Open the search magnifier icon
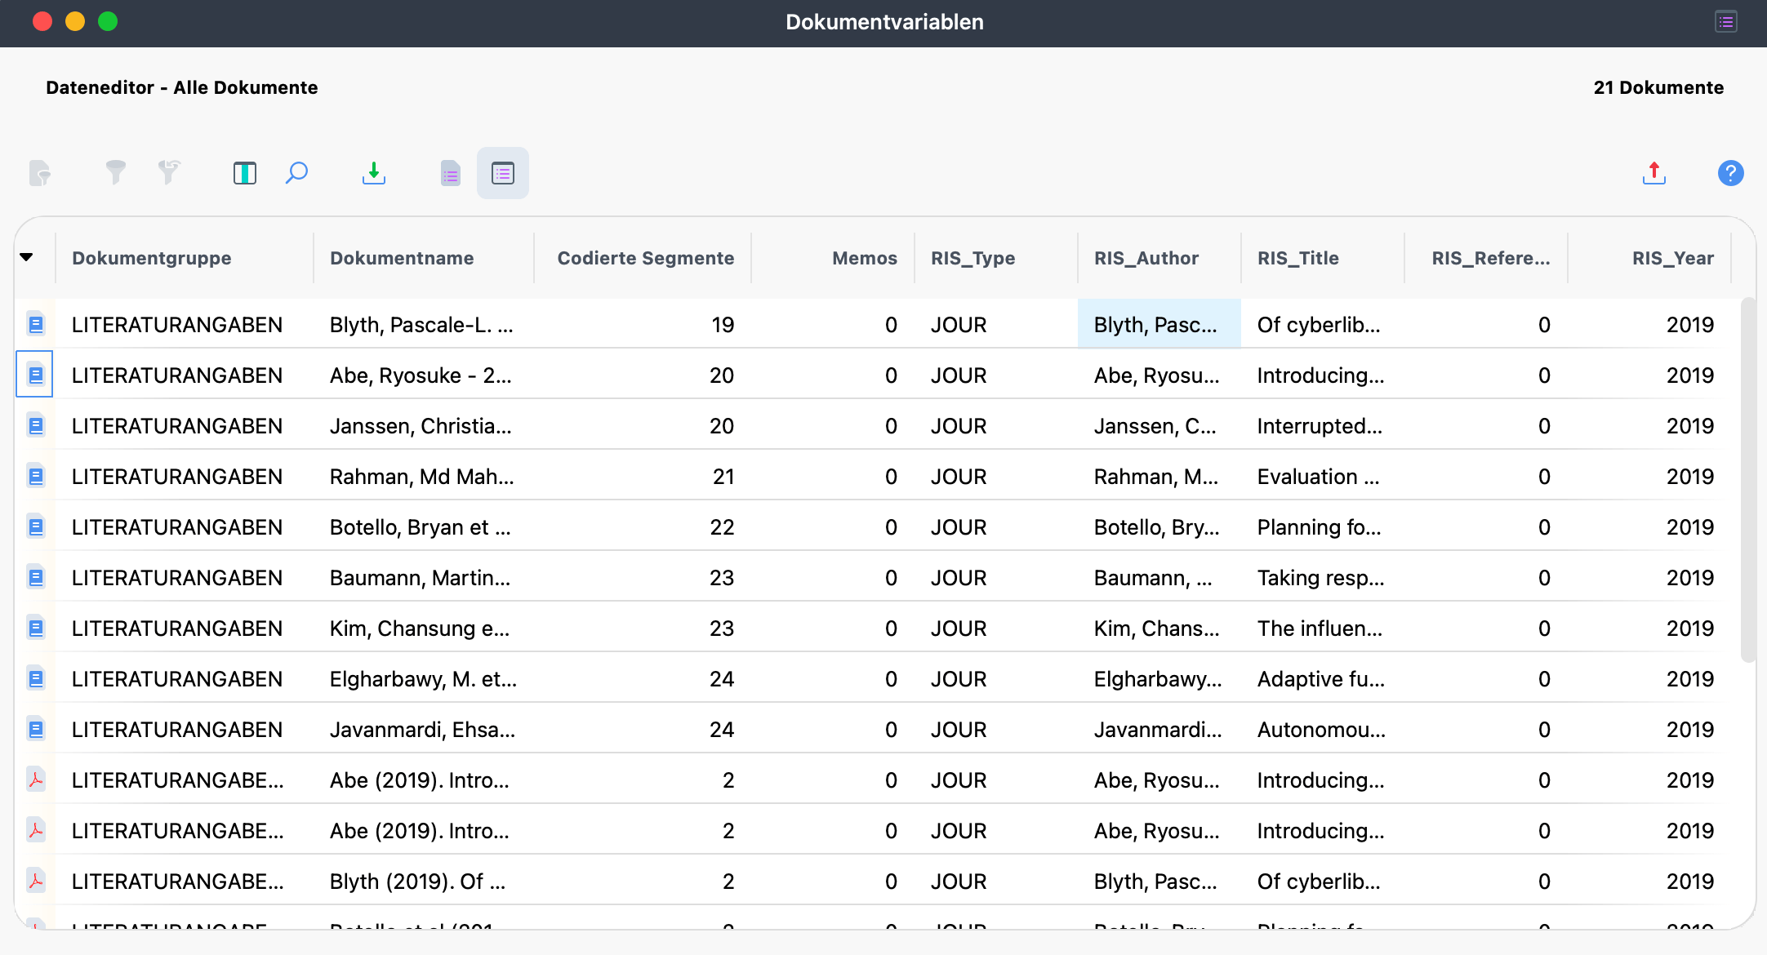The image size is (1767, 955). [x=296, y=173]
